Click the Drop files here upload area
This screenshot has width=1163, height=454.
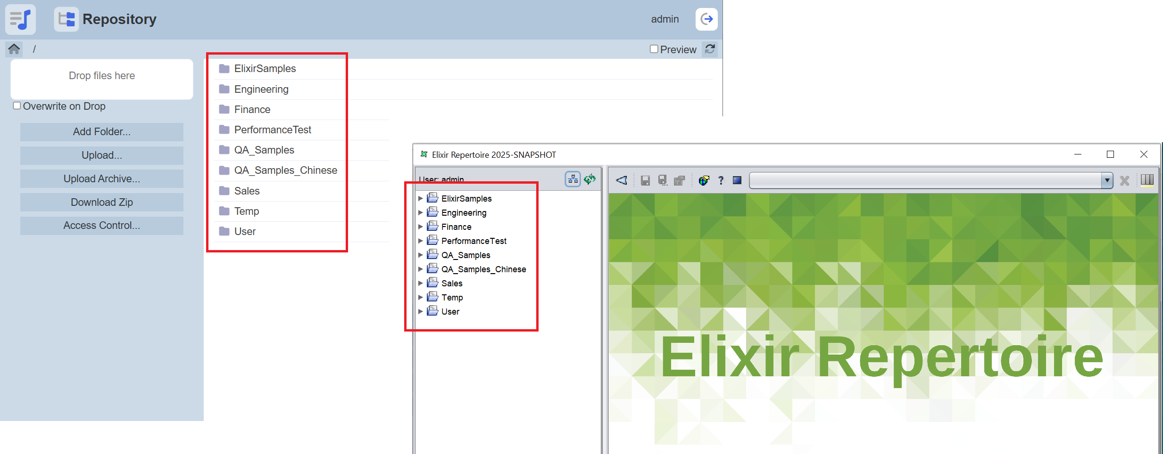point(101,79)
